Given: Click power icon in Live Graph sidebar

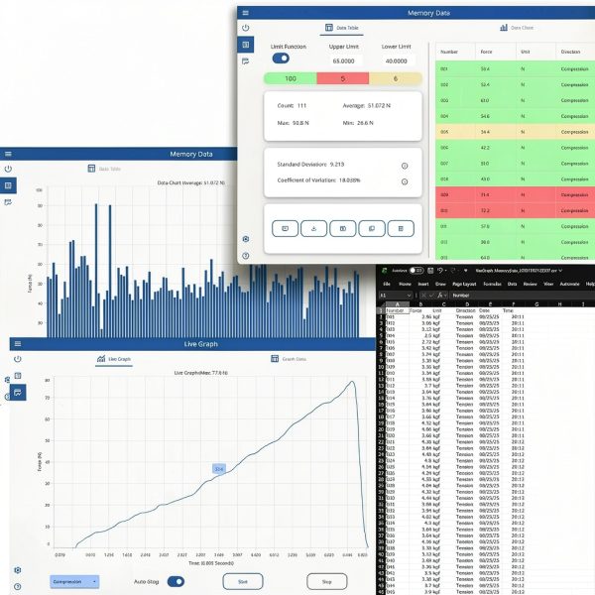Looking at the screenshot, I should [x=18, y=359].
